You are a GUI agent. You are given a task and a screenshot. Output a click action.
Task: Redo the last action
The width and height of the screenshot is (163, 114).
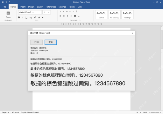10,2
